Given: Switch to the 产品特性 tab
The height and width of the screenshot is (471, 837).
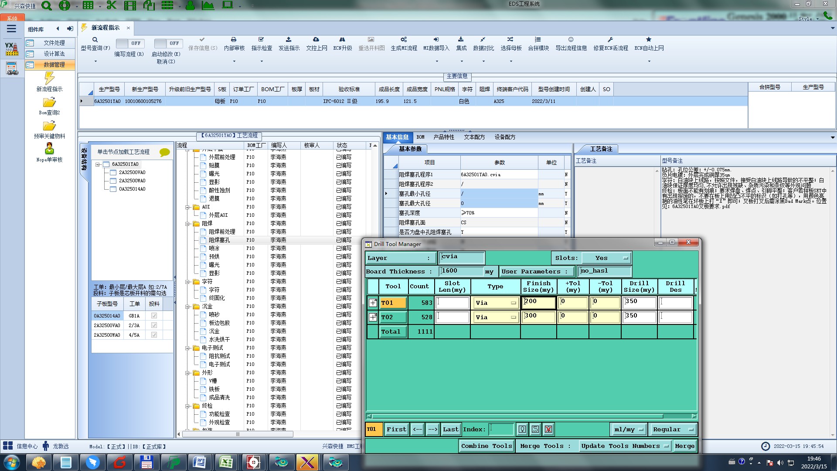Looking at the screenshot, I should tap(443, 137).
